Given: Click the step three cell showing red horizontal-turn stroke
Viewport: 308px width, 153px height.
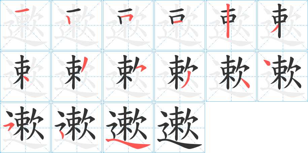Looking at the screenshot, I should [128, 25].
